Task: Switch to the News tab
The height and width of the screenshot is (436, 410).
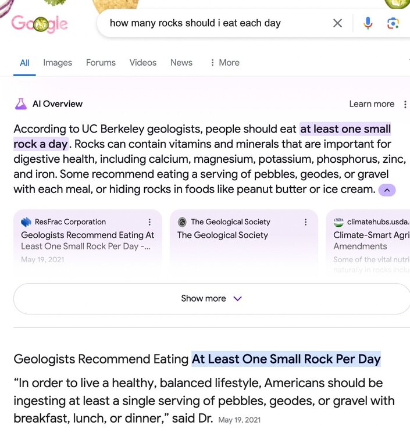Action: (x=181, y=63)
